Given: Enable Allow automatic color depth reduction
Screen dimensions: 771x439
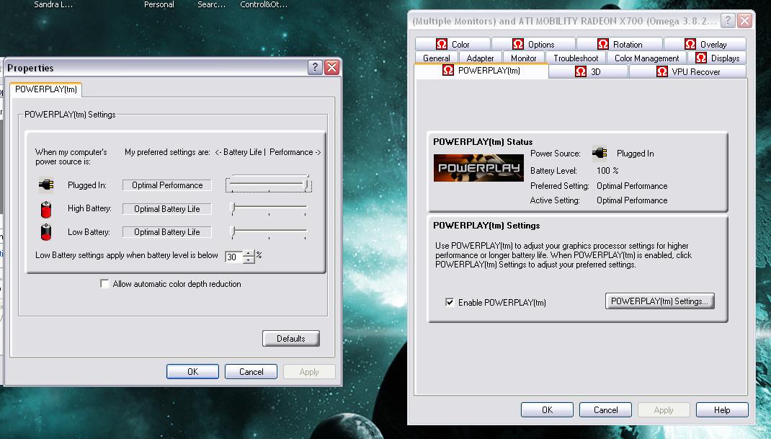Looking at the screenshot, I should 104,283.
